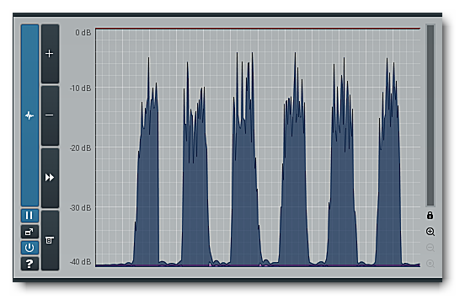Click the greyed zoom out magnifier icon
Viewport: 465px width, 305px height.
coord(430,248)
